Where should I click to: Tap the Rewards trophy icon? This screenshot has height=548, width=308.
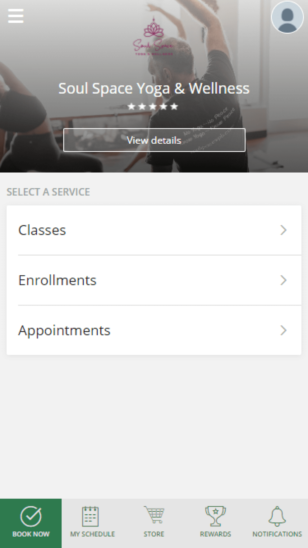(216, 516)
